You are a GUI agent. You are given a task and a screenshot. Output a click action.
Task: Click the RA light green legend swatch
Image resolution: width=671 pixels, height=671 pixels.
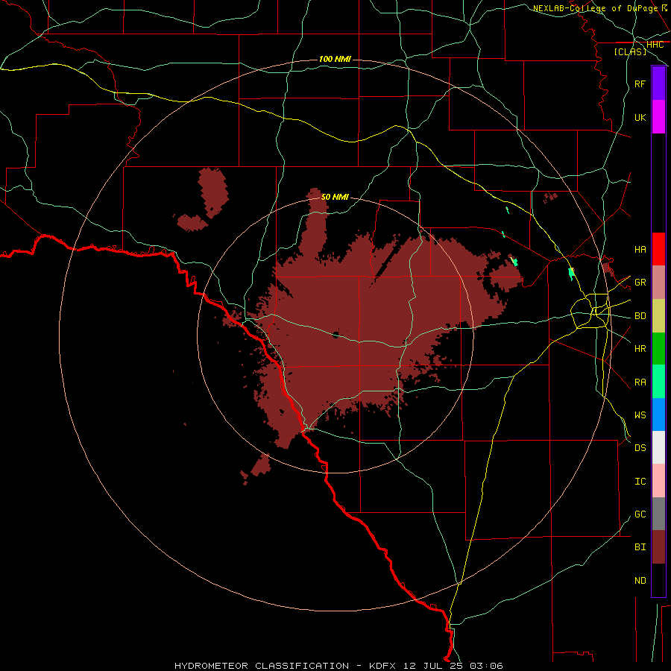658,382
